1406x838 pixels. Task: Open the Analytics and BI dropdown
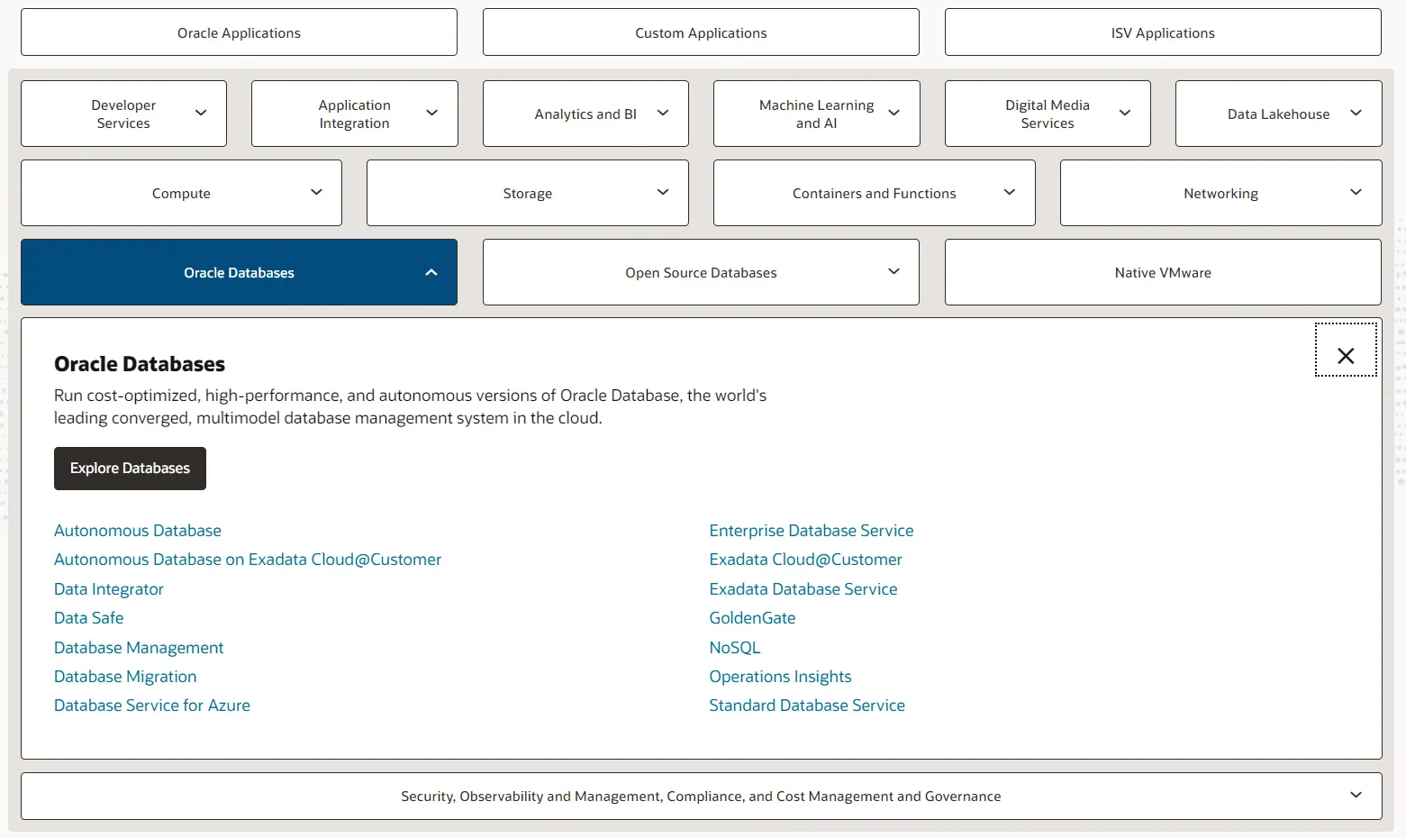[585, 114]
